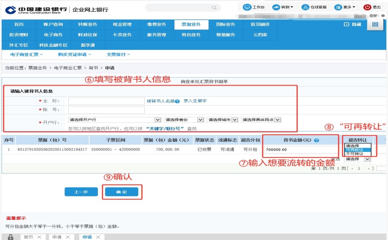Click the 录入生僻字 link
Viewport: 388px width, 240px height.
coord(195,101)
